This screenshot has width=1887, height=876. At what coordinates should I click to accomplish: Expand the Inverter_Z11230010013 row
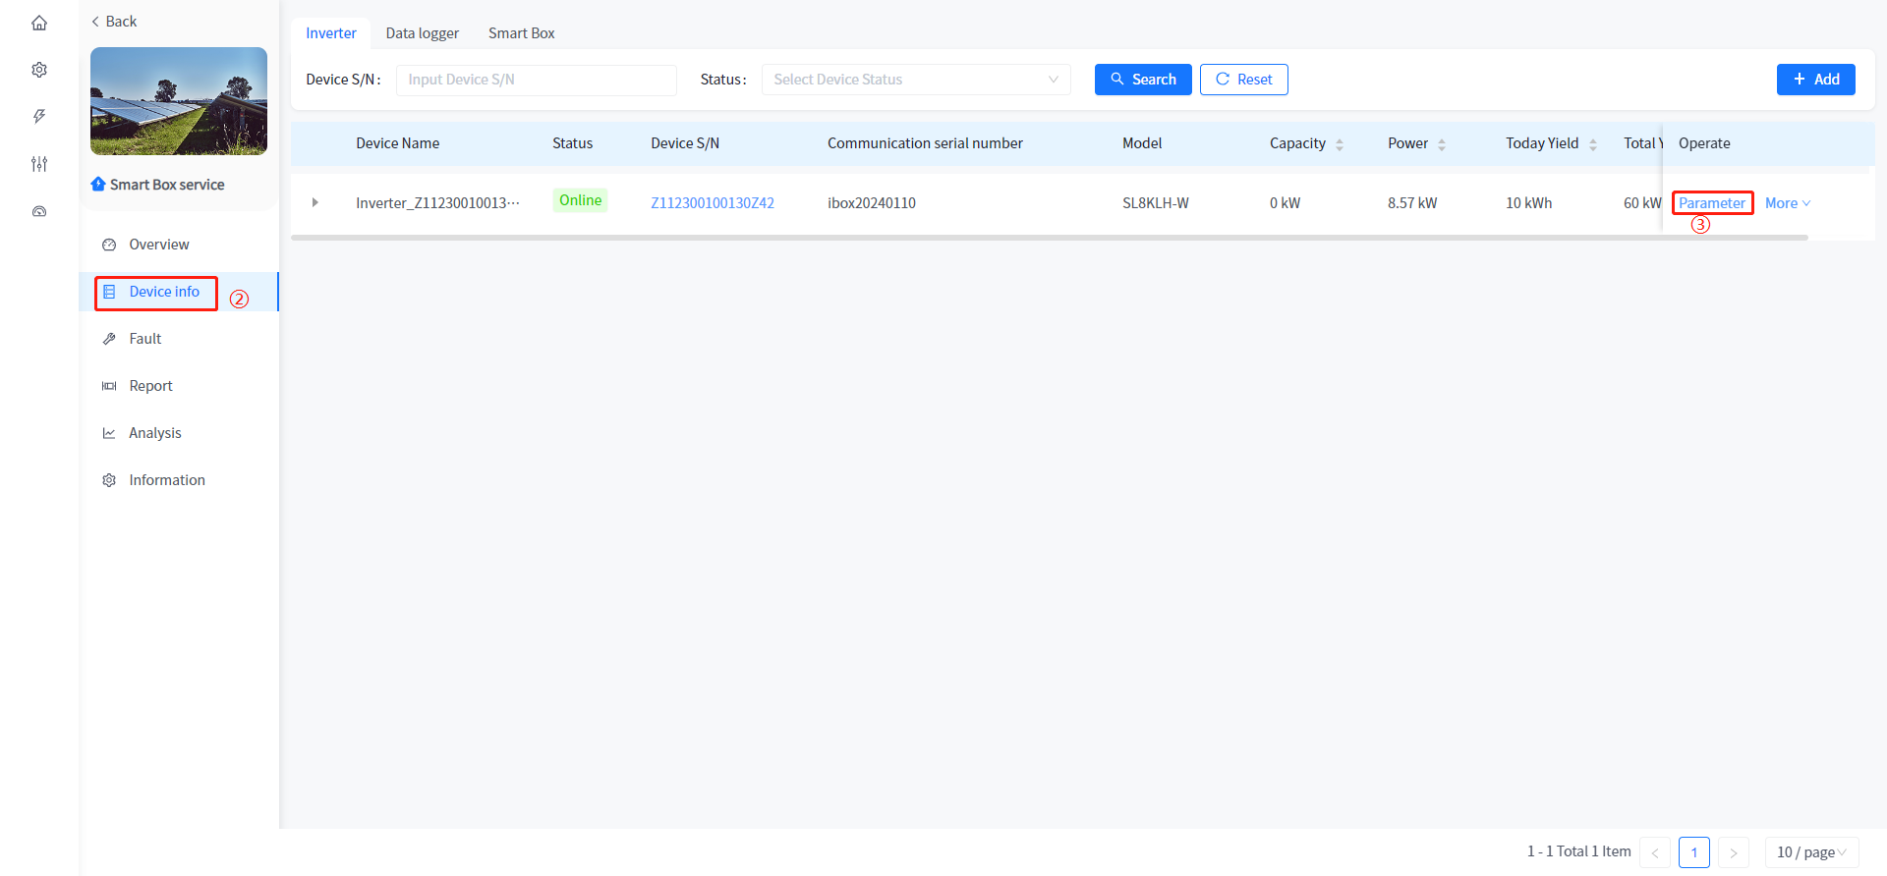coord(314,202)
